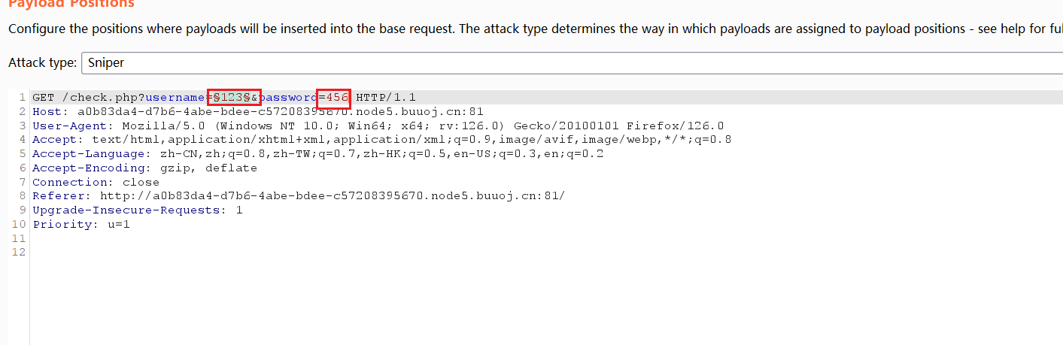The image size is (1063, 345).
Task: Place cursor on the GET method
Action: pos(43,98)
